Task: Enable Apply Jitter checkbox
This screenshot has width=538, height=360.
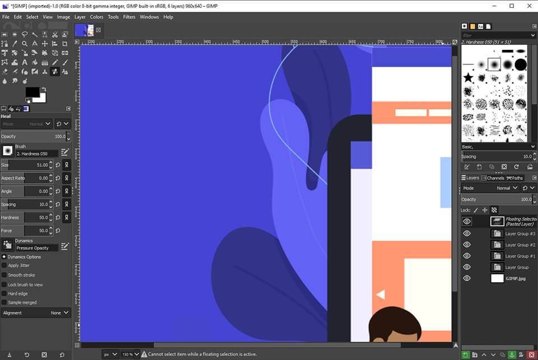Action: 4,265
